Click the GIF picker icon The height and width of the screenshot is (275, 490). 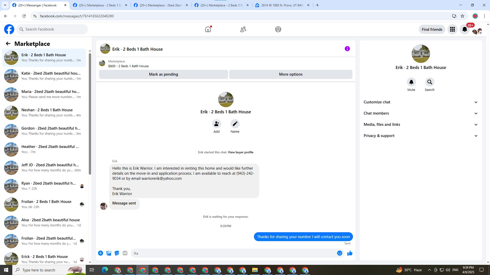pos(125,253)
